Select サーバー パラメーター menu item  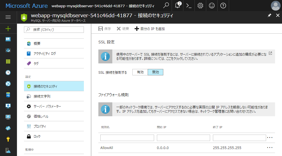[47, 107]
